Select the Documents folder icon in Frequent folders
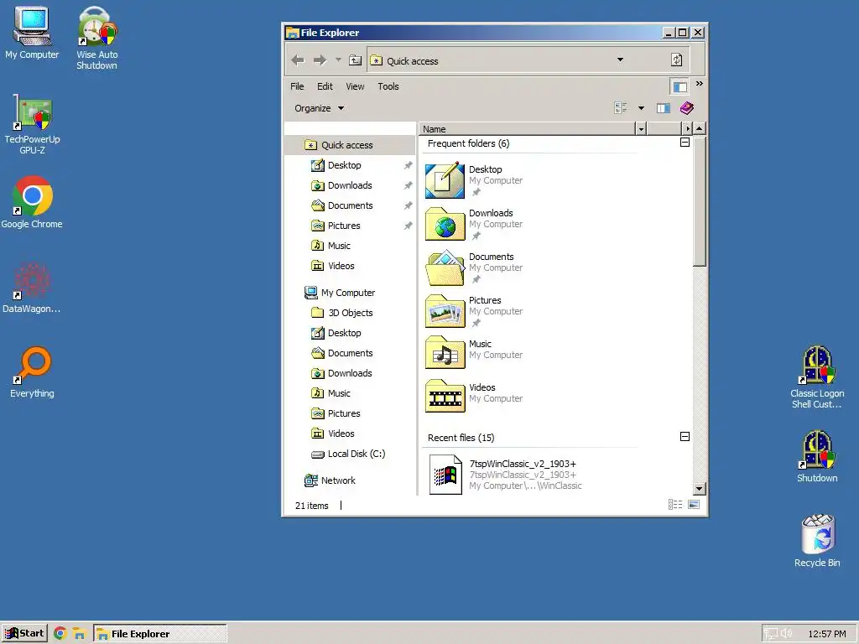Image resolution: width=859 pixels, height=644 pixels. pyautogui.click(x=445, y=267)
